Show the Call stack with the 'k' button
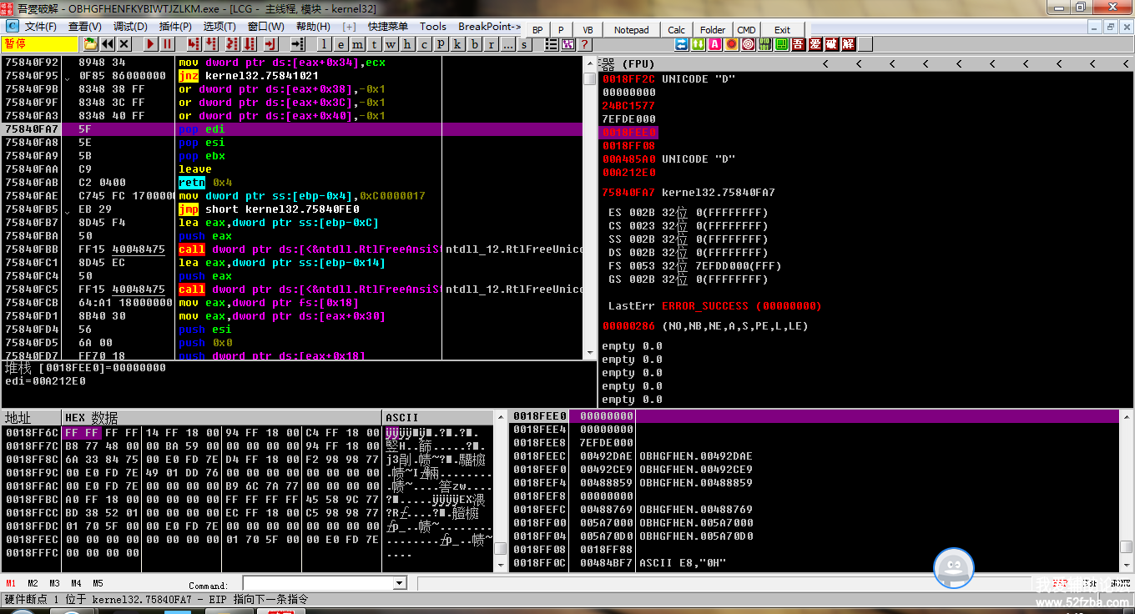 click(457, 43)
